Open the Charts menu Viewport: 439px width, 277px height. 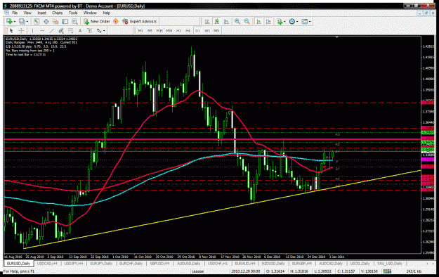tap(58, 13)
